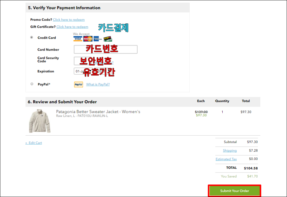This screenshot has width=287, height=197.
Task: Open the What is PayPal link
Action: [x=98, y=84]
